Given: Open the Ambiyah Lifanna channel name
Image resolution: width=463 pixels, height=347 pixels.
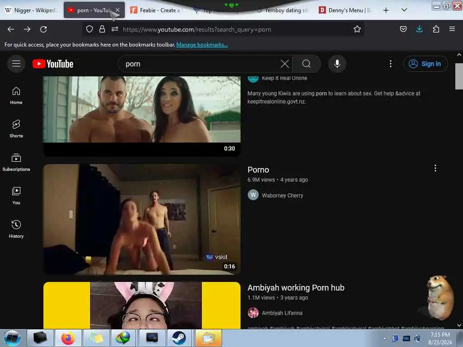Looking at the screenshot, I should pyautogui.click(x=282, y=313).
